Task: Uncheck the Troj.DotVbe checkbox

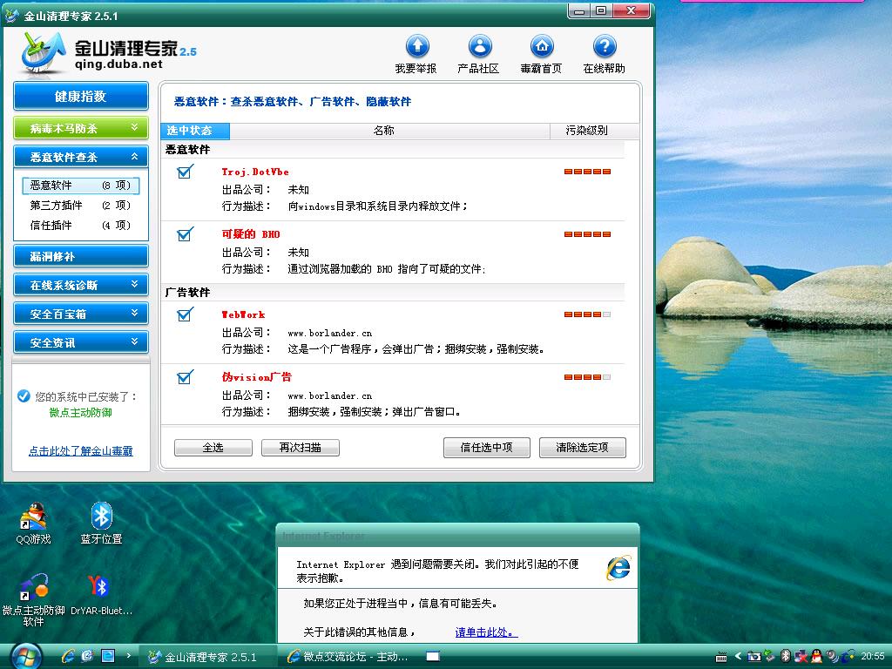Action: tap(185, 172)
